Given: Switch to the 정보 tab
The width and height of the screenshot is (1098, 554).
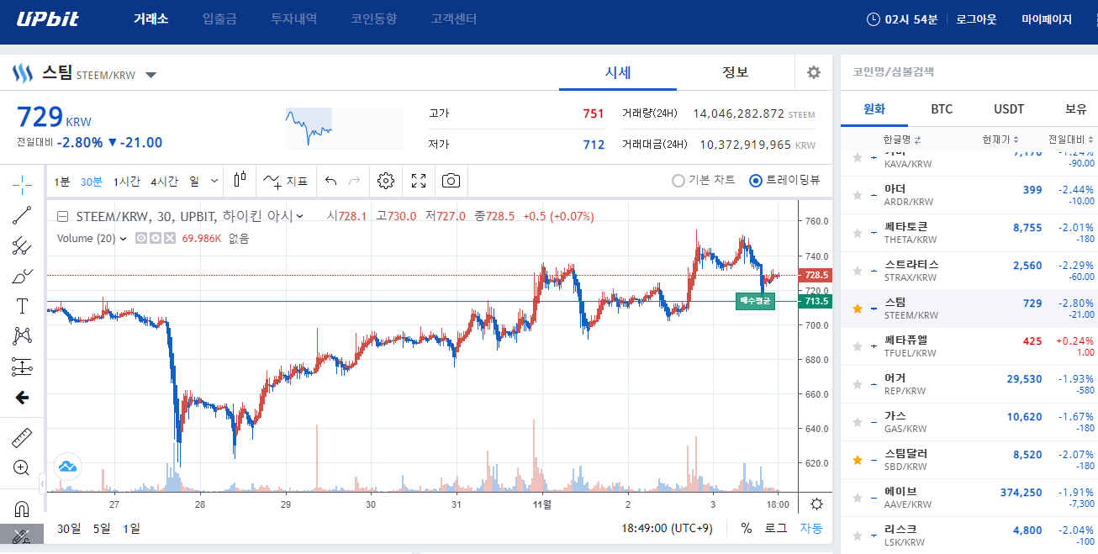Looking at the screenshot, I should [x=736, y=72].
